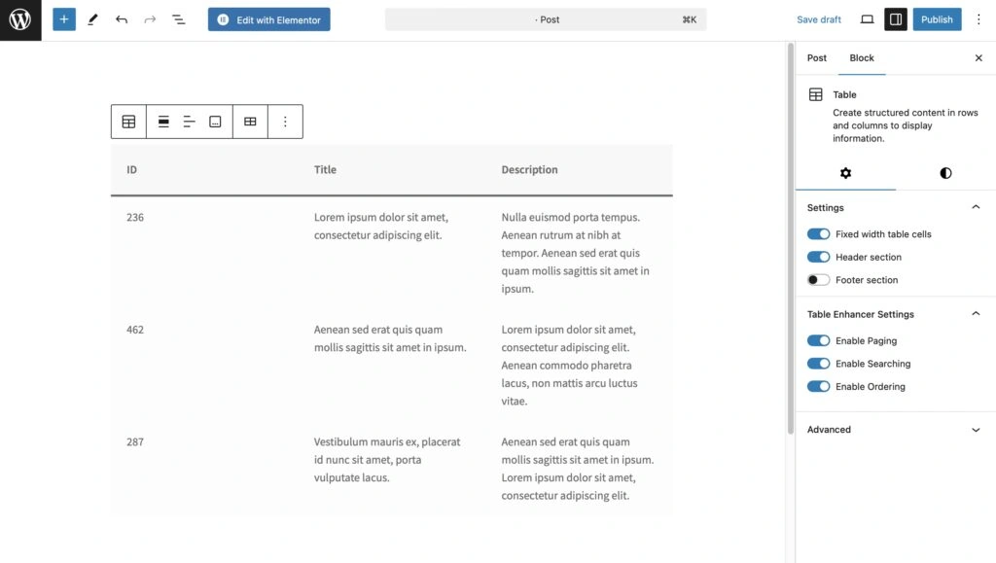Switch to the Styles half-circle tab
The image size is (996, 563).
(x=945, y=173)
